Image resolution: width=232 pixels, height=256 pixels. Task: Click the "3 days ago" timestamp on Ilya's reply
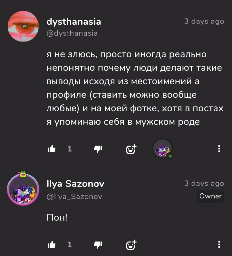click(x=204, y=184)
